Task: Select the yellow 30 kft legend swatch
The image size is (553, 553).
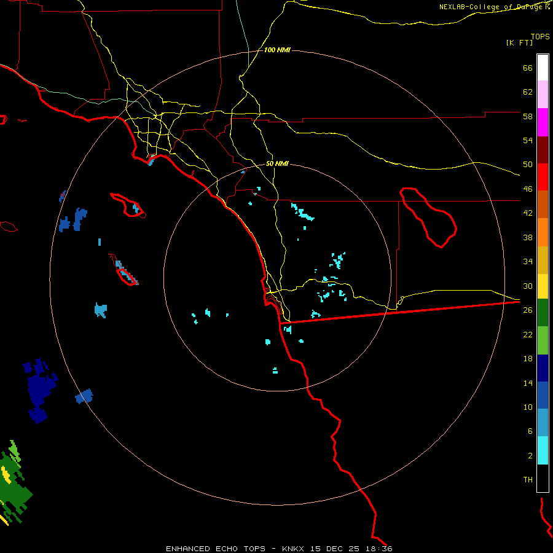Action: click(x=543, y=286)
